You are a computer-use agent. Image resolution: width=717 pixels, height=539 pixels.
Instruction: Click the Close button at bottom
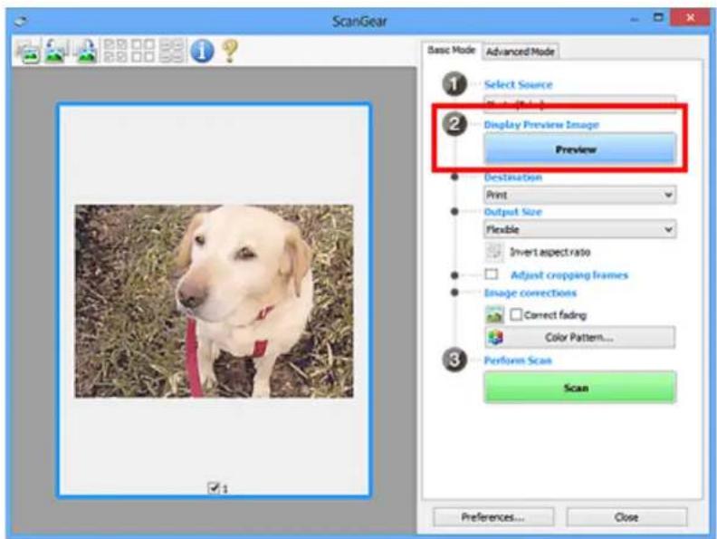[x=626, y=517]
